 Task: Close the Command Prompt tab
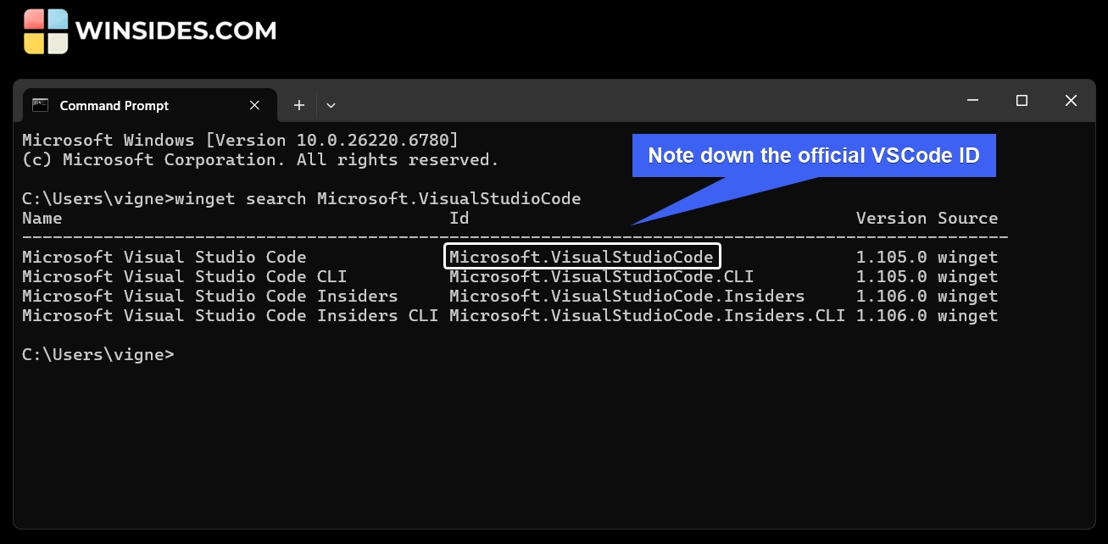(254, 105)
